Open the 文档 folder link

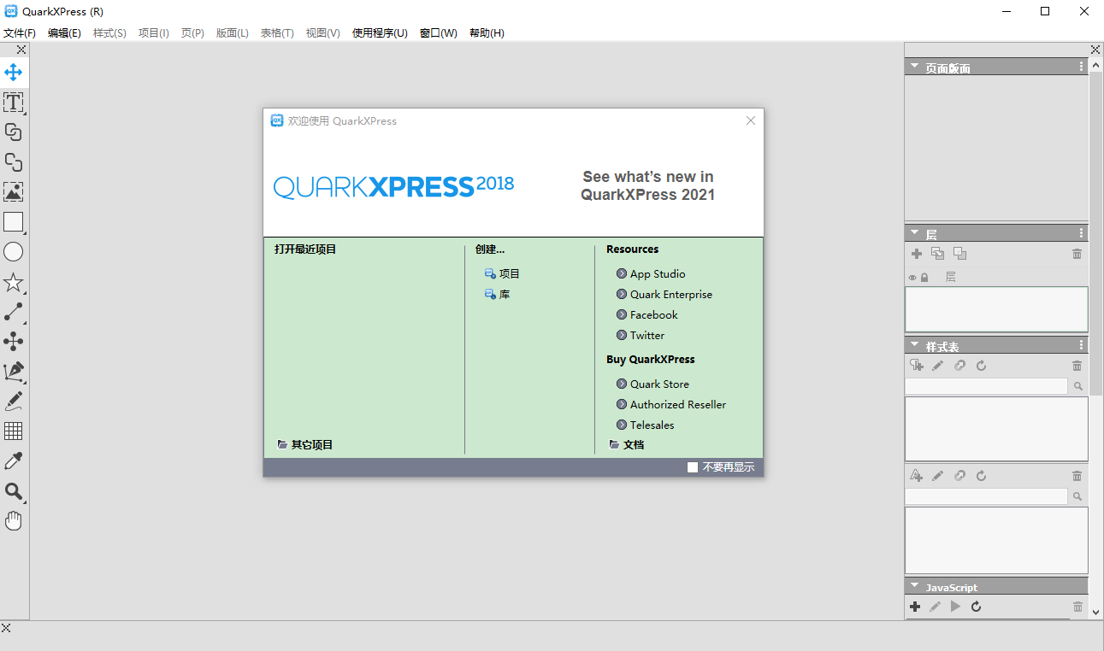click(x=627, y=445)
